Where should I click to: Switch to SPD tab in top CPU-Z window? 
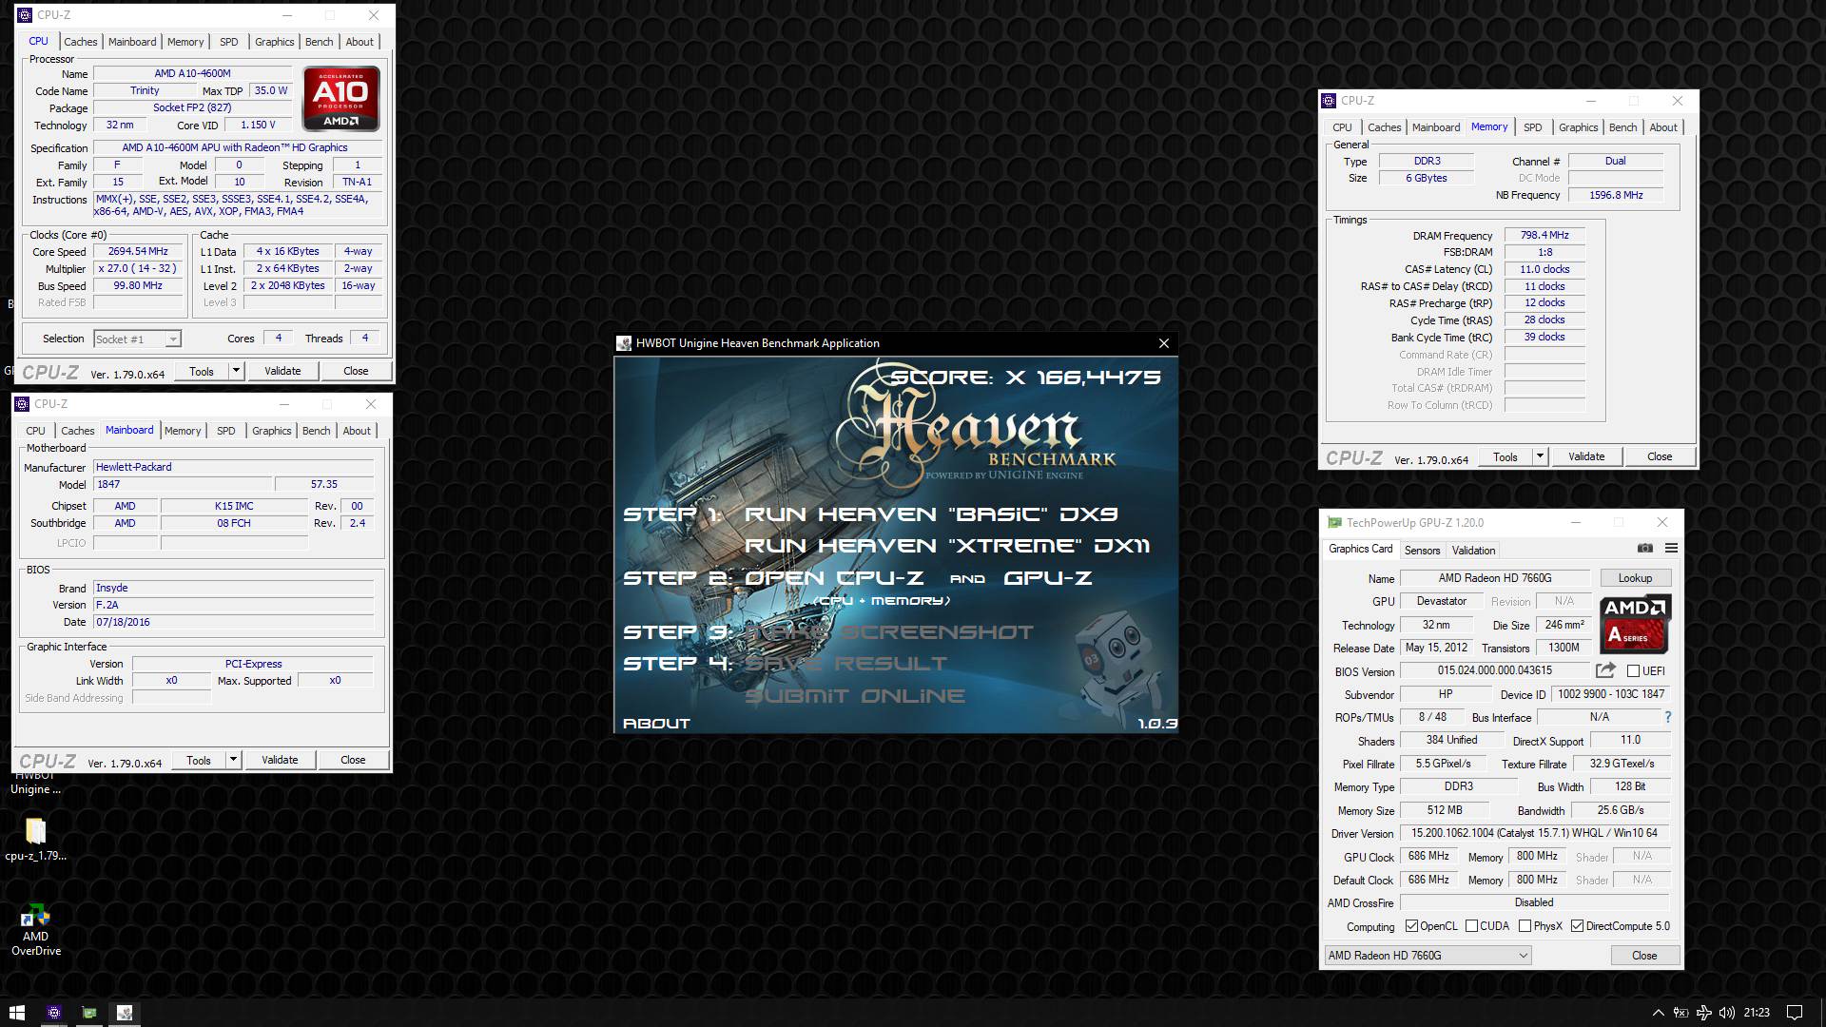[x=228, y=42]
